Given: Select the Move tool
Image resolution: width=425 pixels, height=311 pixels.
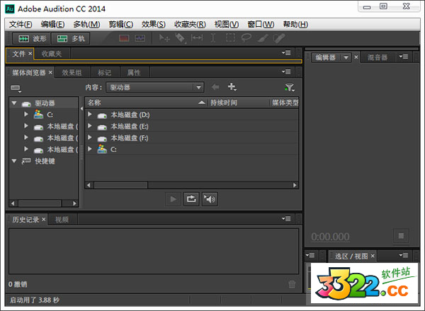Looking at the screenshot, I should tap(164, 38).
